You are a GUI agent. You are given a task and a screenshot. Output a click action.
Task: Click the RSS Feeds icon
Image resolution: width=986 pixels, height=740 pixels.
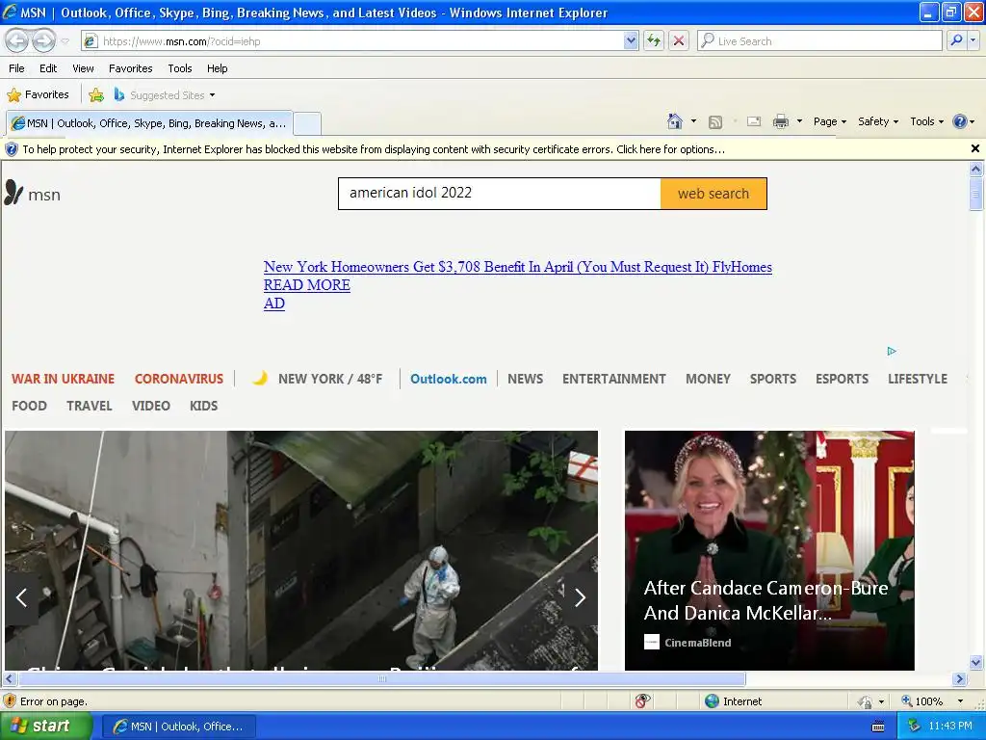pos(715,122)
